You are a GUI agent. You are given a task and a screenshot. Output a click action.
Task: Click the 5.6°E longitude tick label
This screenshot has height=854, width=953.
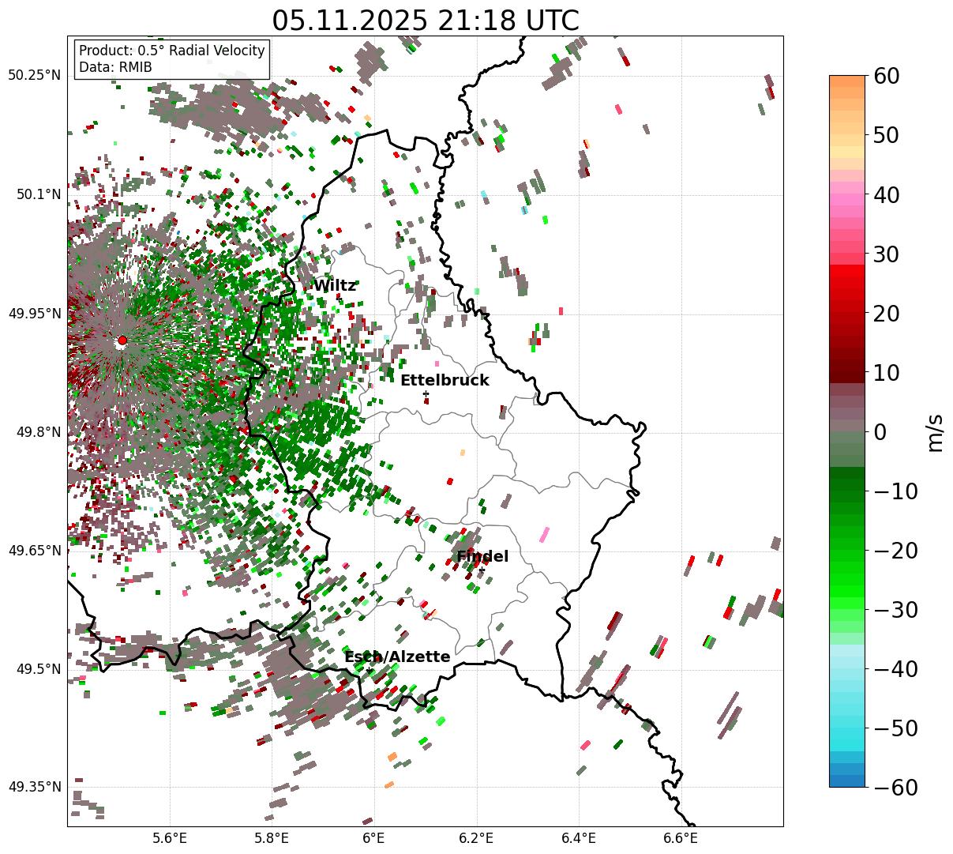pyautogui.click(x=170, y=837)
